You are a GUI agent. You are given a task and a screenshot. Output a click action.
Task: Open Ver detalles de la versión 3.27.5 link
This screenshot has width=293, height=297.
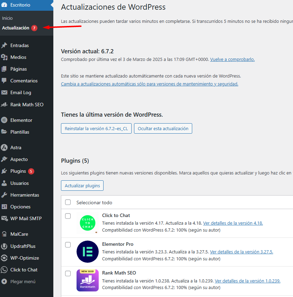point(241,252)
